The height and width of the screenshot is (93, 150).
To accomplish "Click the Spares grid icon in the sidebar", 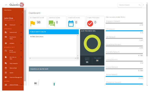I will click(x=6, y=73).
